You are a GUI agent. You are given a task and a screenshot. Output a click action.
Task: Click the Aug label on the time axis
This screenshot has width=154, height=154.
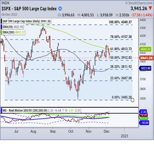(x=33, y=131)
